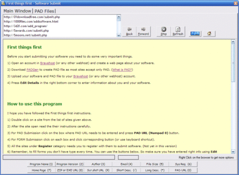Screen dimensions: 239x175
Task: Open the 'What is PAD?' link
Action: tap(122, 70)
